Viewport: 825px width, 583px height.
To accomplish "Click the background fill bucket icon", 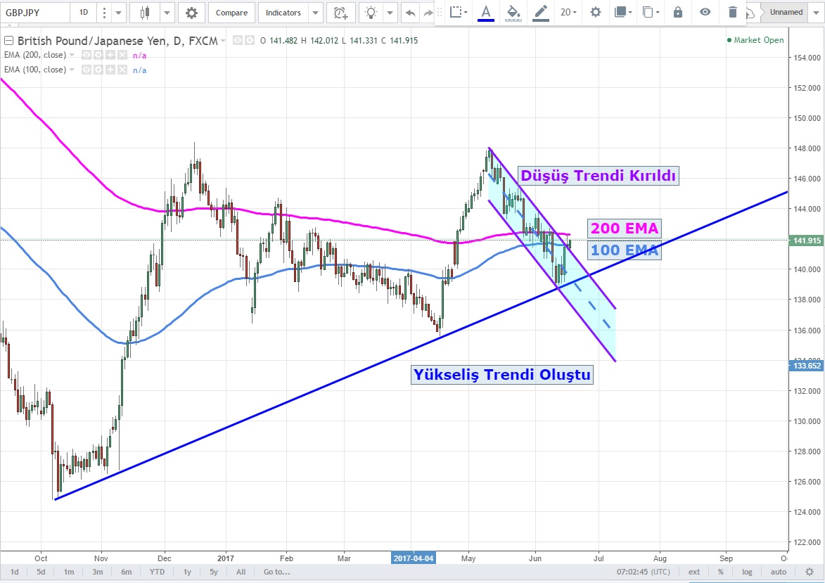I will (x=513, y=12).
